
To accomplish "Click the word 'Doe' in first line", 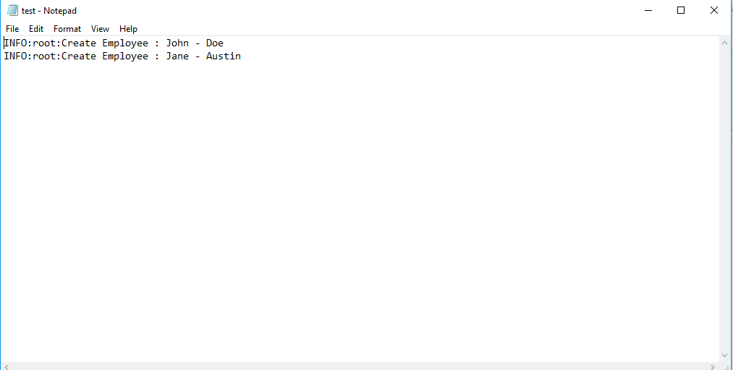I will coord(215,43).
